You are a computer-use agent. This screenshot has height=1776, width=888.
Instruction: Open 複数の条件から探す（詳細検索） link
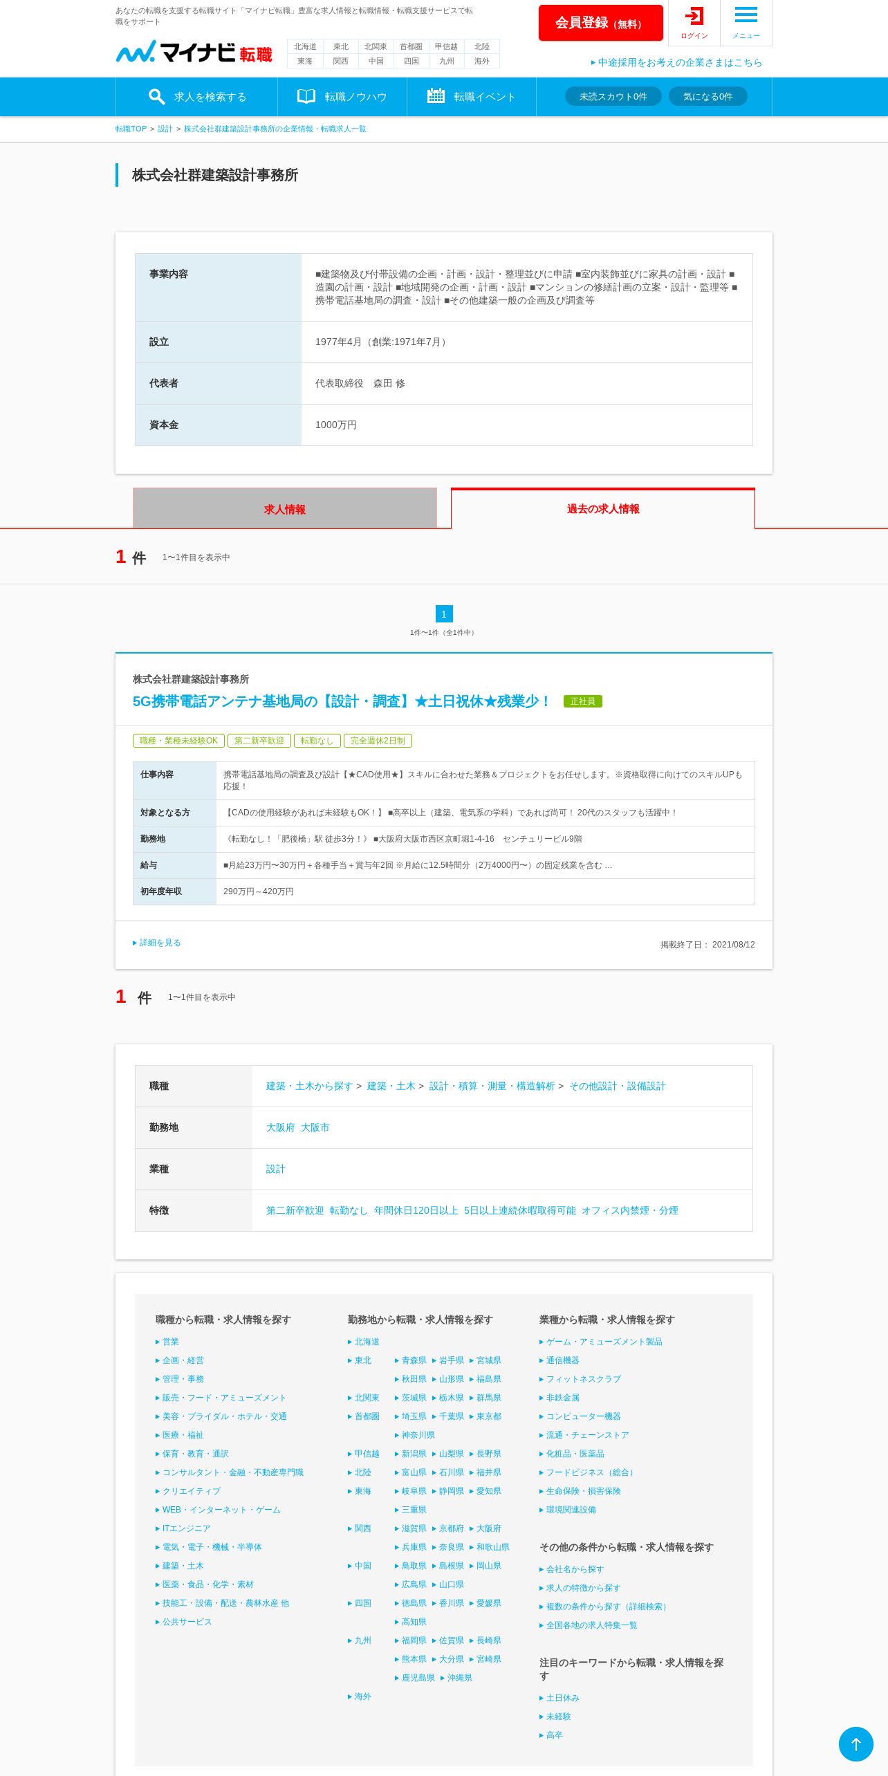pyautogui.click(x=604, y=1607)
